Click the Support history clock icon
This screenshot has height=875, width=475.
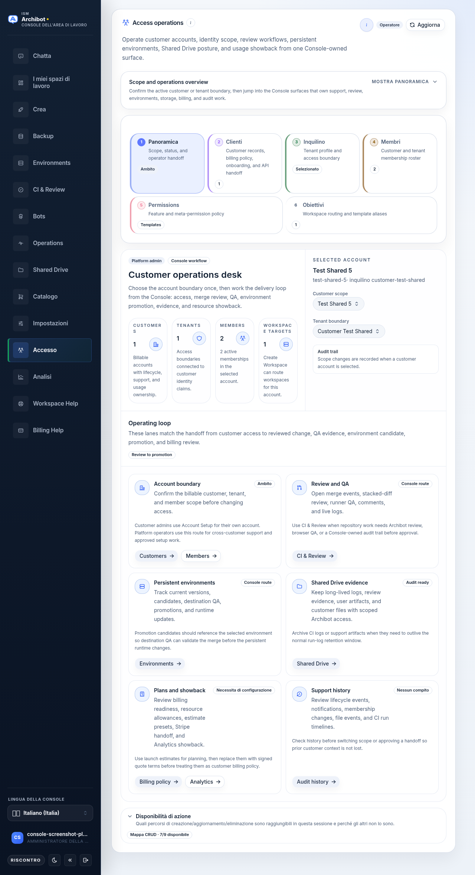point(299,694)
